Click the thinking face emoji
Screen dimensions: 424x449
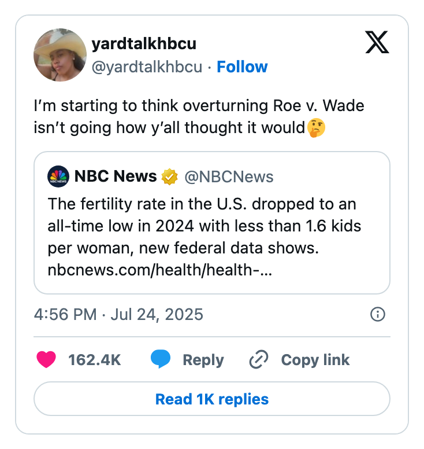316,127
